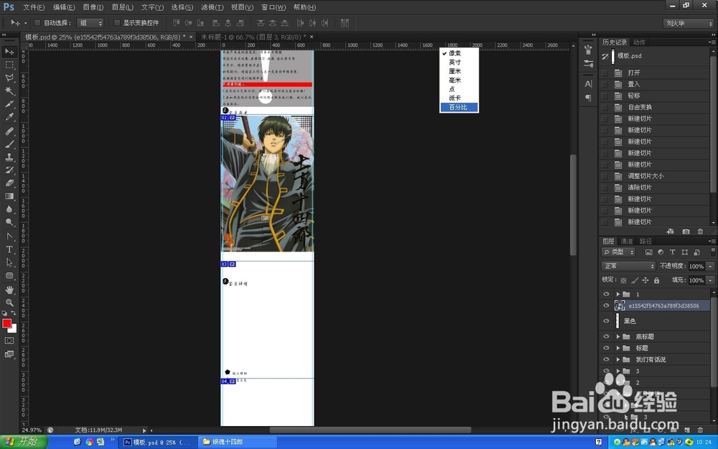
Task: Lock layer position icon
Action: coord(645,280)
